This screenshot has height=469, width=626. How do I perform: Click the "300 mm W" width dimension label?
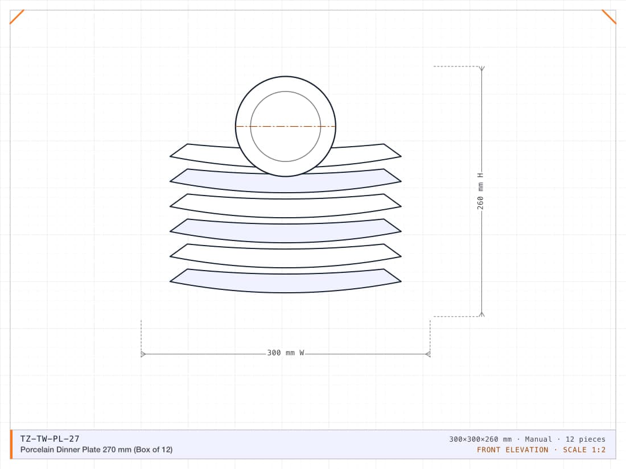coord(286,353)
